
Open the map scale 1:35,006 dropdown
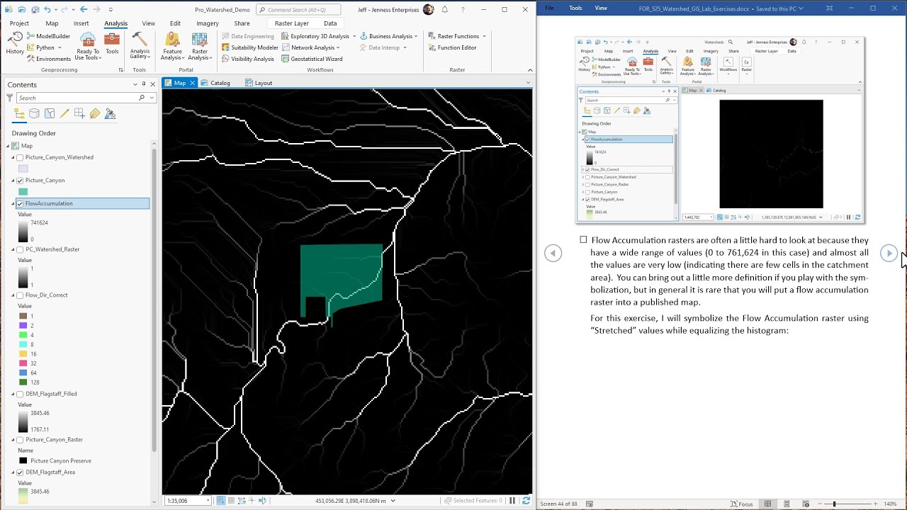[208, 501]
